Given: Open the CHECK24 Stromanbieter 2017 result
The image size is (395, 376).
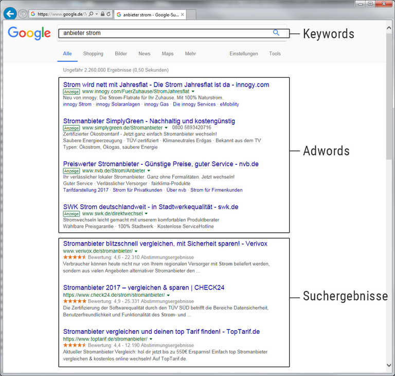Looking at the screenshot, I should click(143, 287).
